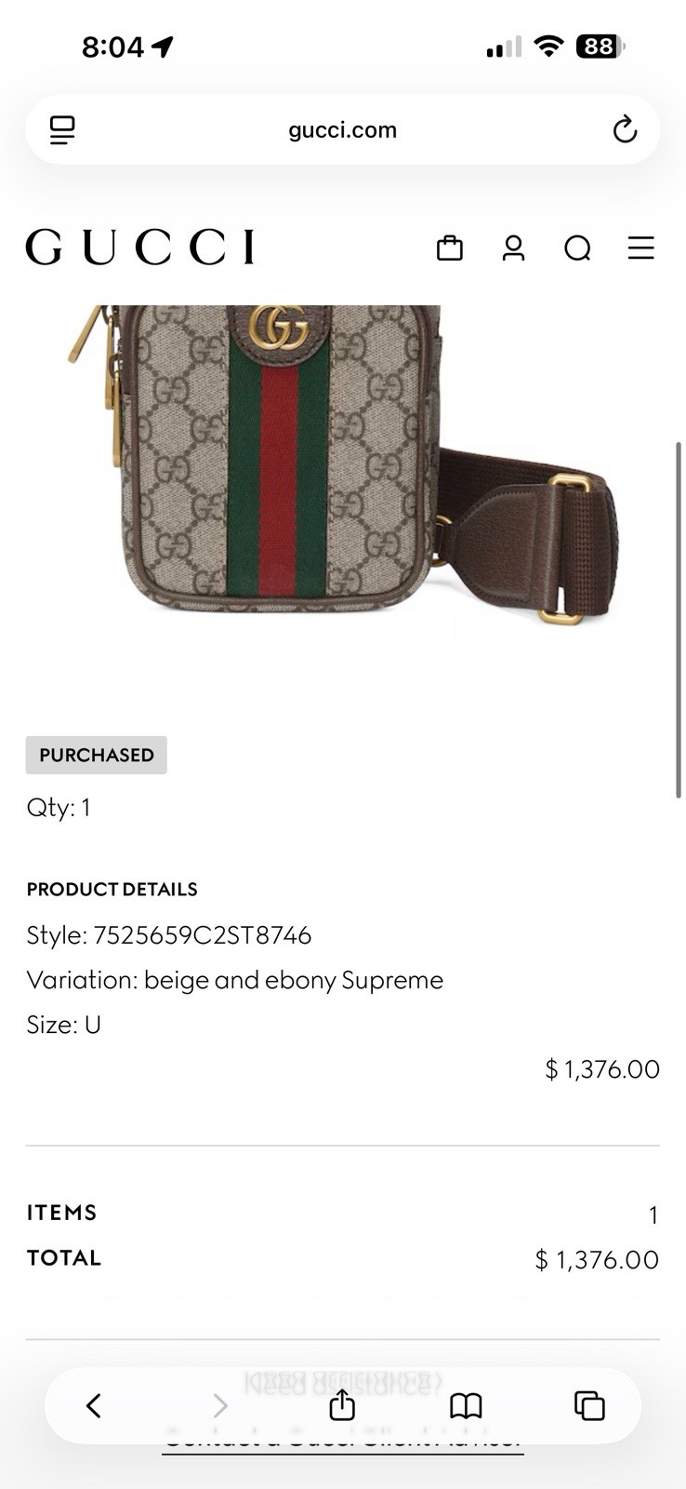
Task: Tap the Wi-Fi status icon
Action: [549, 47]
